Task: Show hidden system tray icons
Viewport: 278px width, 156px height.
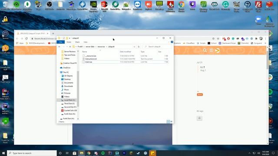Action: pos(249,153)
